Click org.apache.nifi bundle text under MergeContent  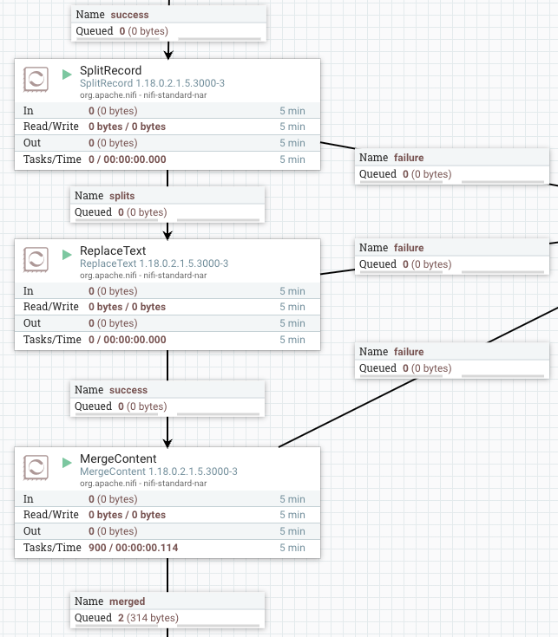coord(143,484)
